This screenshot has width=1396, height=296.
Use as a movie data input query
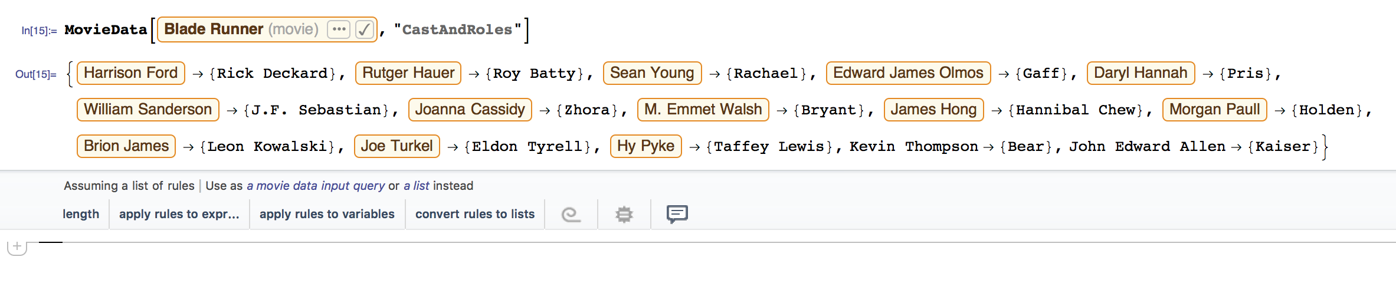pyautogui.click(x=316, y=186)
